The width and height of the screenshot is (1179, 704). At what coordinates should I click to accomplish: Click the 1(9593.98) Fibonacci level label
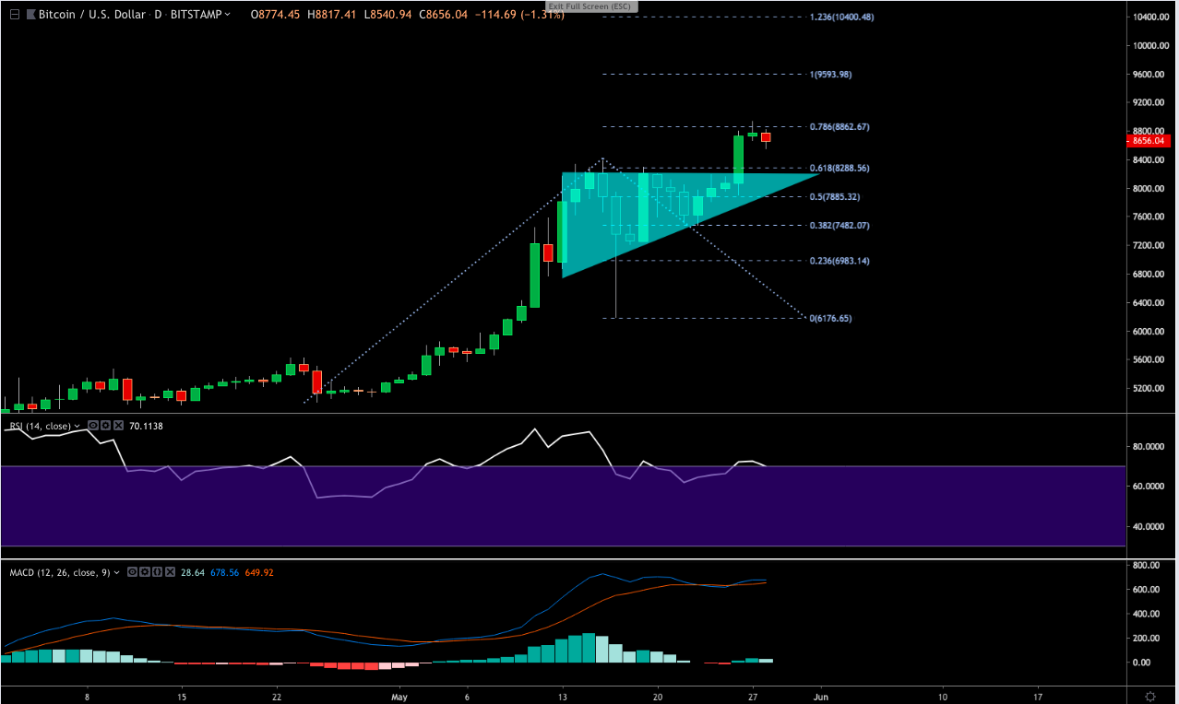click(x=837, y=74)
